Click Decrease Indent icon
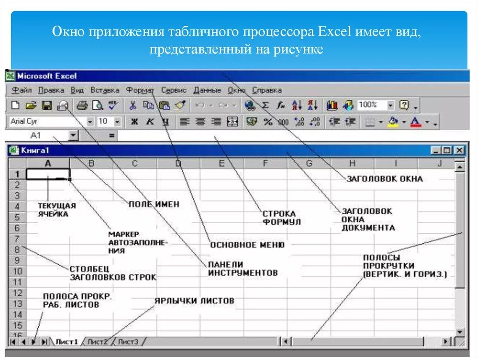Screen dimensions: 478x358 tap(334, 122)
